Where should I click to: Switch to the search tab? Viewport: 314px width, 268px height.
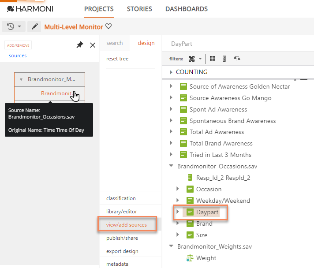[x=115, y=43]
